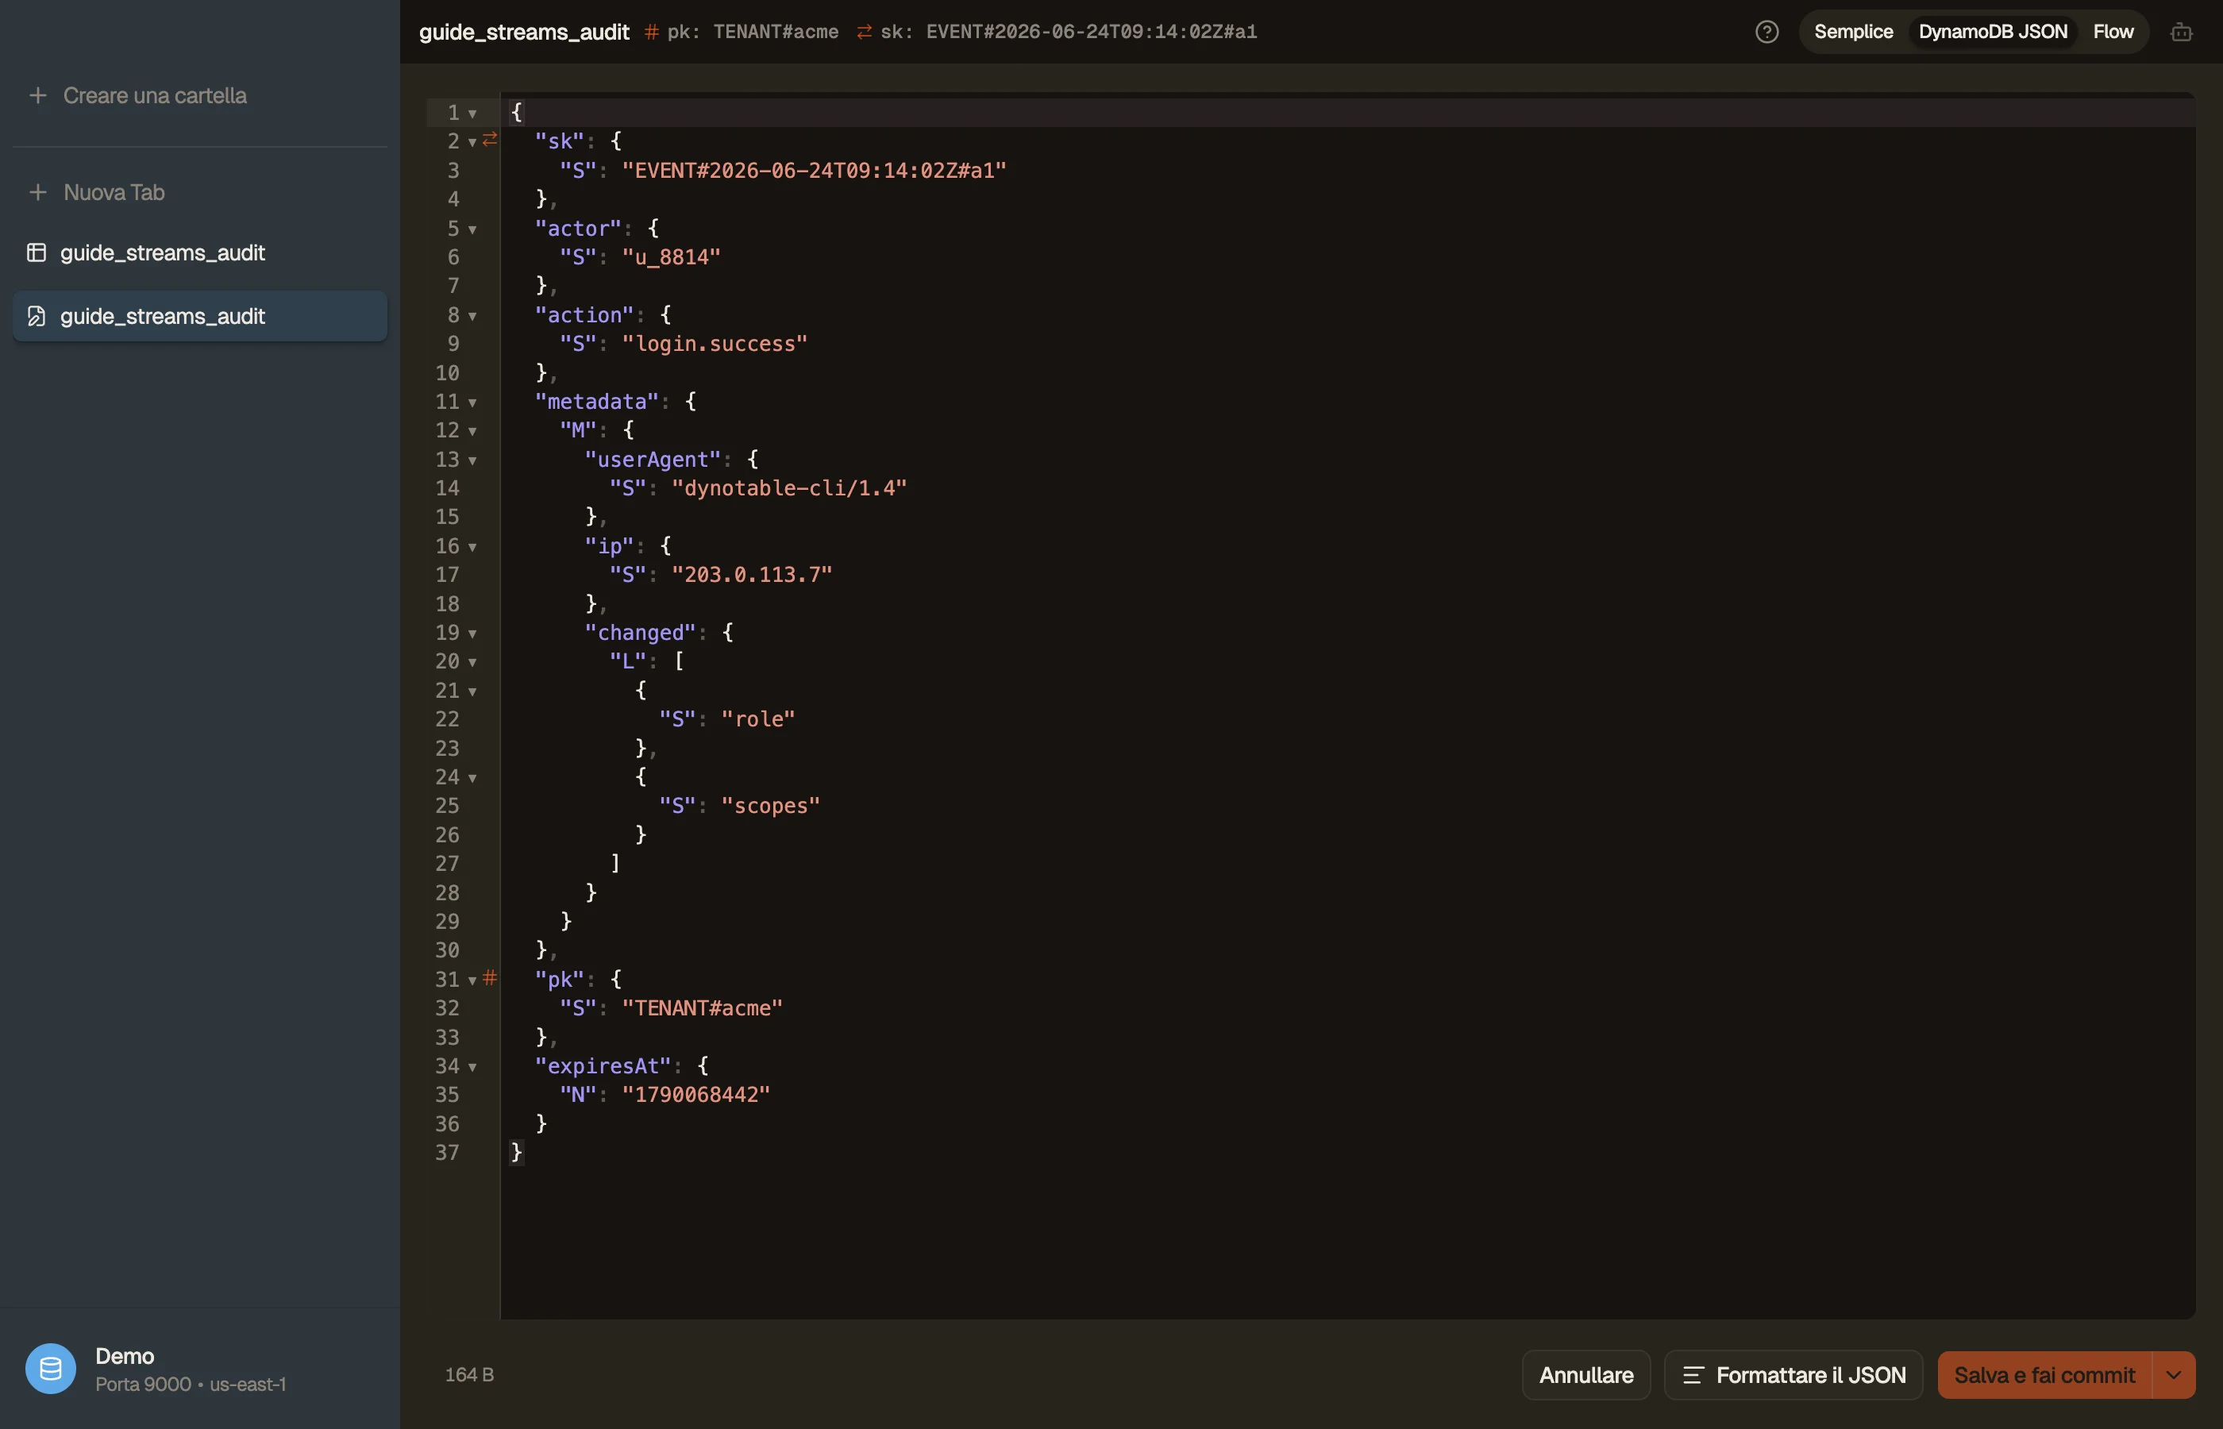Click the "203.0.113.7" ip value
The image size is (2223, 1429).
(x=752, y=576)
